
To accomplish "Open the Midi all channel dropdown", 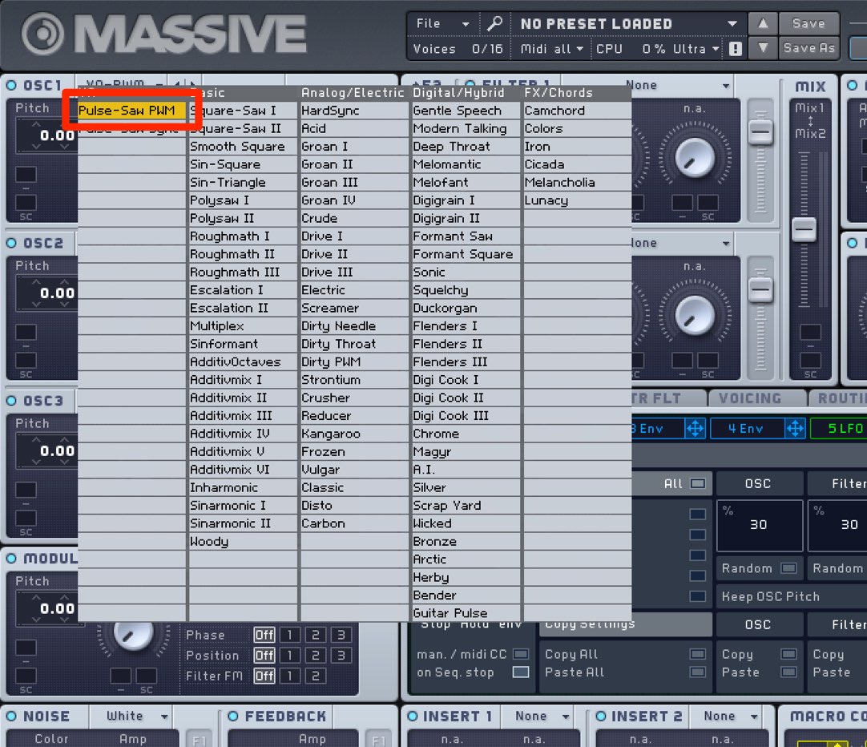I will pyautogui.click(x=551, y=49).
